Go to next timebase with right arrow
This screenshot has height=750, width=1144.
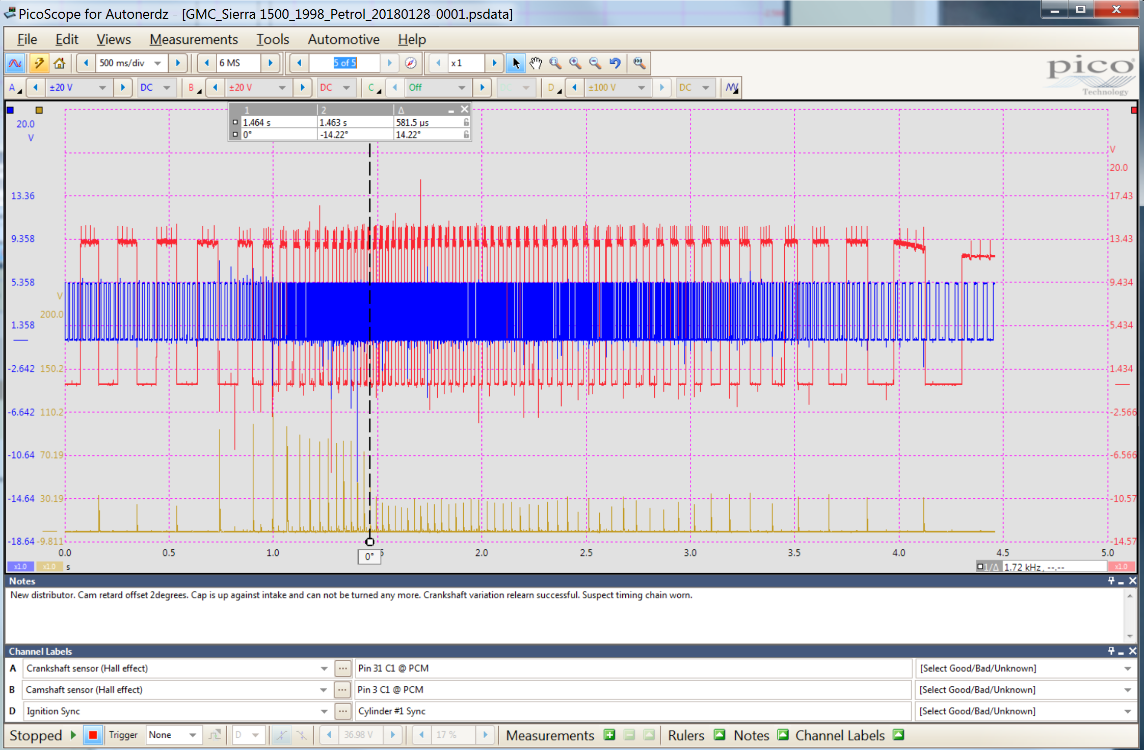[178, 63]
